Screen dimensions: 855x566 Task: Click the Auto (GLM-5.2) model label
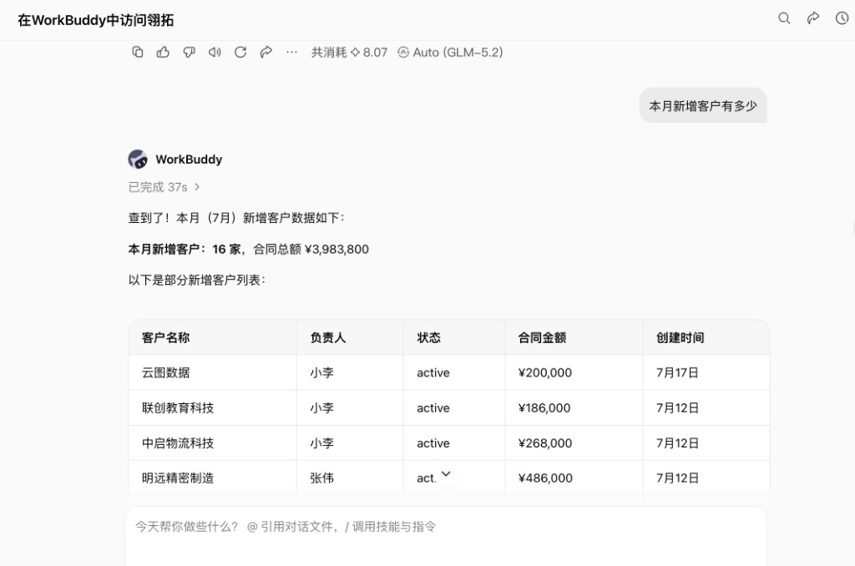tap(450, 53)
